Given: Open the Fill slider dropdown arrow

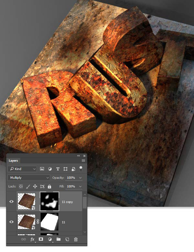Looking at the screenshot, I should tap(80, 186).
